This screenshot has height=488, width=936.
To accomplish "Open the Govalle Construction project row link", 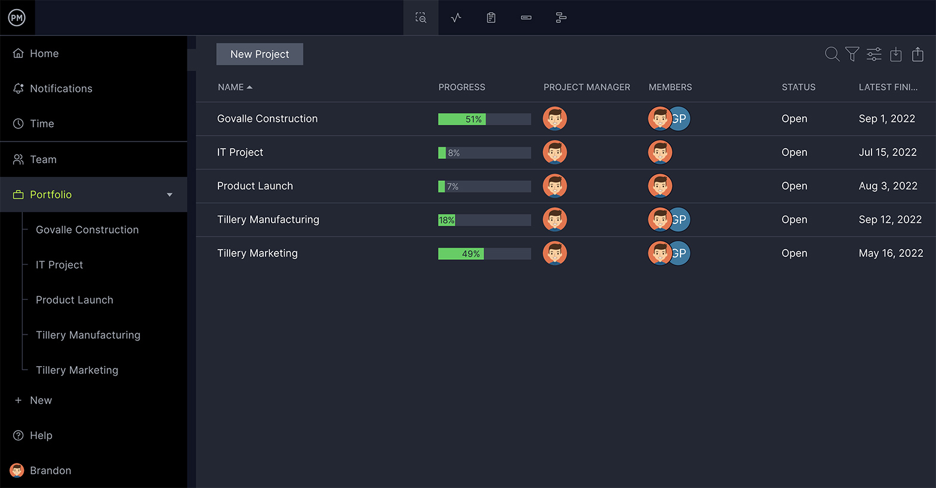I will tap(267, 119).
